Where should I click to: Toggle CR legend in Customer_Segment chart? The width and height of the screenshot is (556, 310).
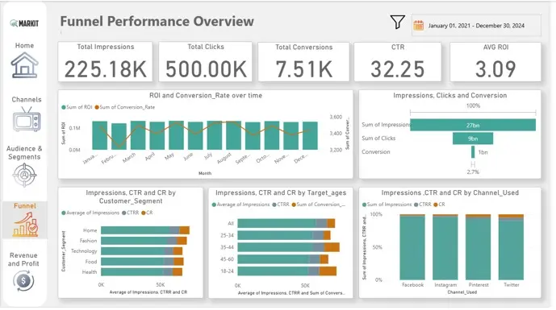tap(147, 213)
